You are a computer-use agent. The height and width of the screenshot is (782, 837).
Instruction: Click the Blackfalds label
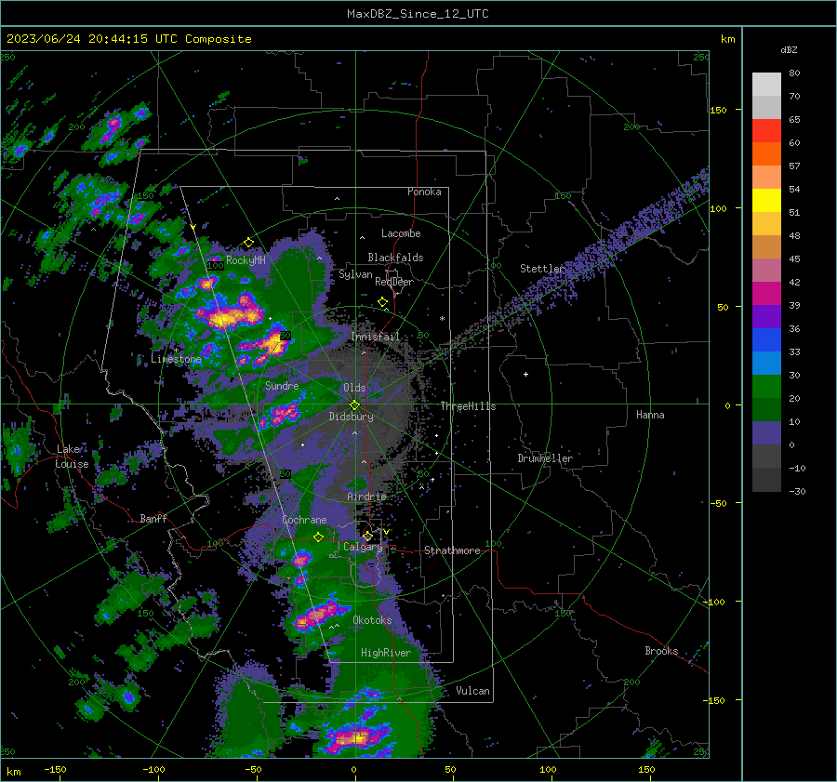[395, 258]
